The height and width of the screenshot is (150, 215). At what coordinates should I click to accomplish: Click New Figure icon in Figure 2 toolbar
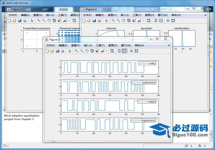tap(84, 21)
